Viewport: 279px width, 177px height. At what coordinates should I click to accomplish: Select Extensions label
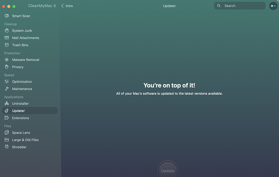(x=21, y=118)
